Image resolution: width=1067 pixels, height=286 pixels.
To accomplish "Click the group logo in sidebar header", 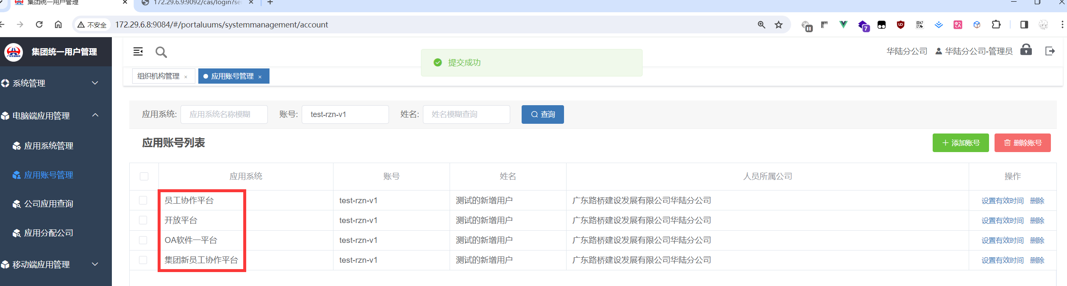I will coord(14,52).
